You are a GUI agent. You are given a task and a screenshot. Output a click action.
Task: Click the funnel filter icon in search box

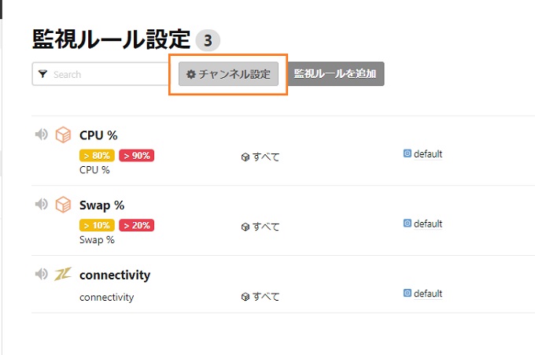tap(42, 74)
